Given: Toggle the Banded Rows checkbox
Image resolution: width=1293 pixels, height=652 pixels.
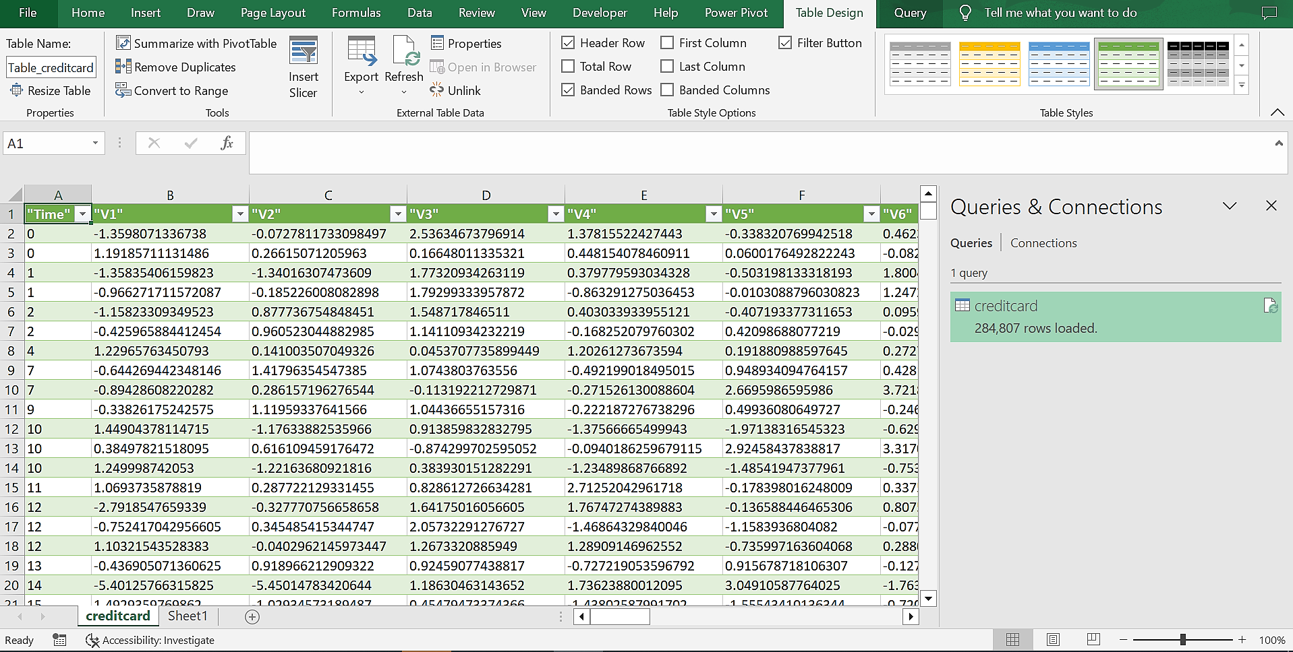Looking at the screenshot, I should [568, 90].
